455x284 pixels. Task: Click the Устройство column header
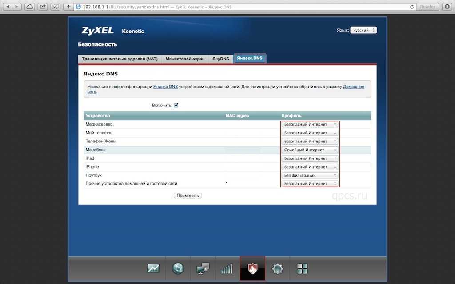(x=97, y=116)
